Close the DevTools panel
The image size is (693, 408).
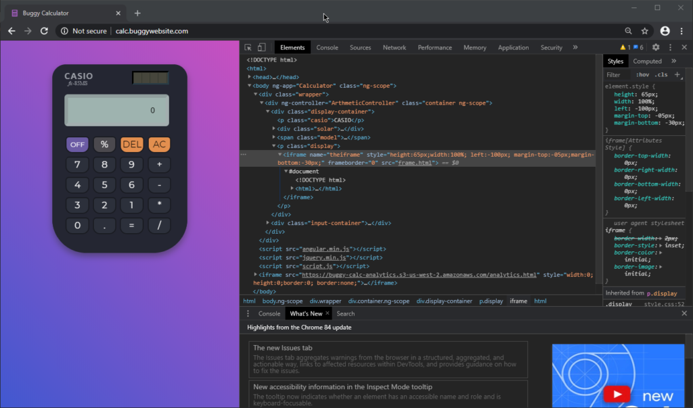pos(684,47)
